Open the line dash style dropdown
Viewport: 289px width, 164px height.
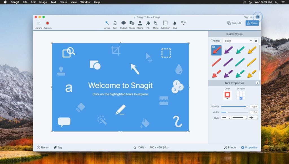pos(226,118)
